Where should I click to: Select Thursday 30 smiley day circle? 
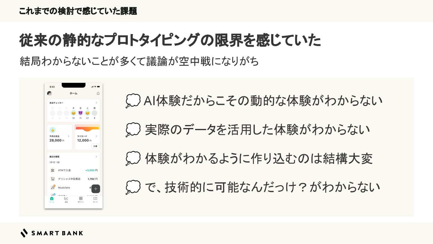[73, 113]
